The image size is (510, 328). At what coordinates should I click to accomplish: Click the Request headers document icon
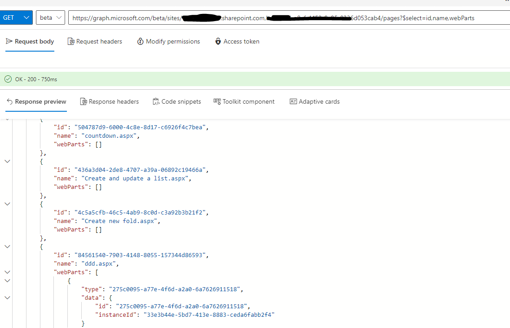pyautogui.click(x=70, y=41)
